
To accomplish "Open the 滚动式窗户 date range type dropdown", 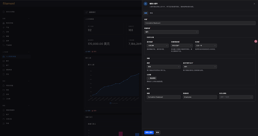I will (182, 46).
